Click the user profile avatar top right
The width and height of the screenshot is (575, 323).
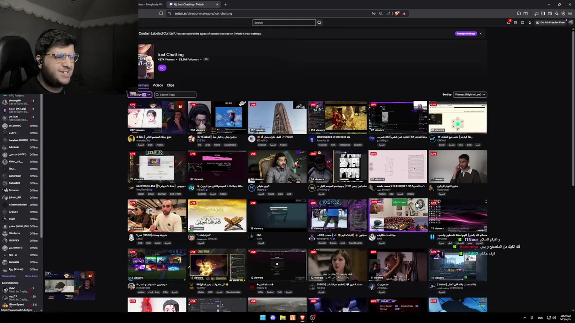[x=570, y=22]
